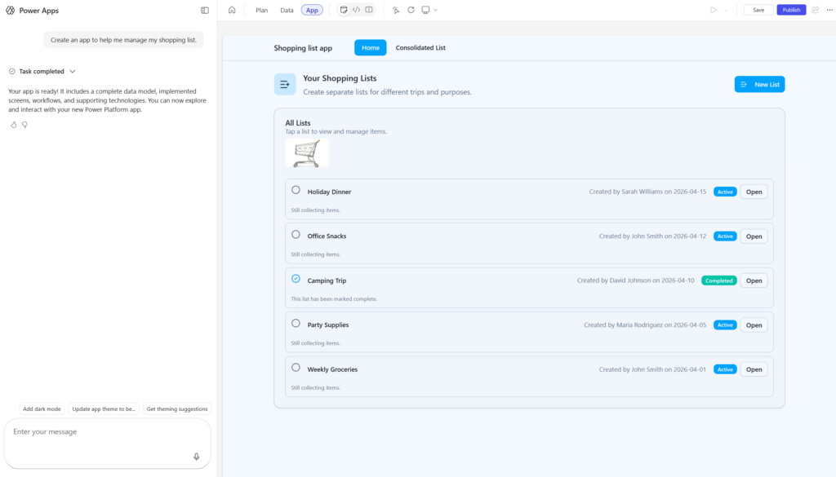
Task: Uncheck the Camping Trip completed circle
Action: [296, 278]
